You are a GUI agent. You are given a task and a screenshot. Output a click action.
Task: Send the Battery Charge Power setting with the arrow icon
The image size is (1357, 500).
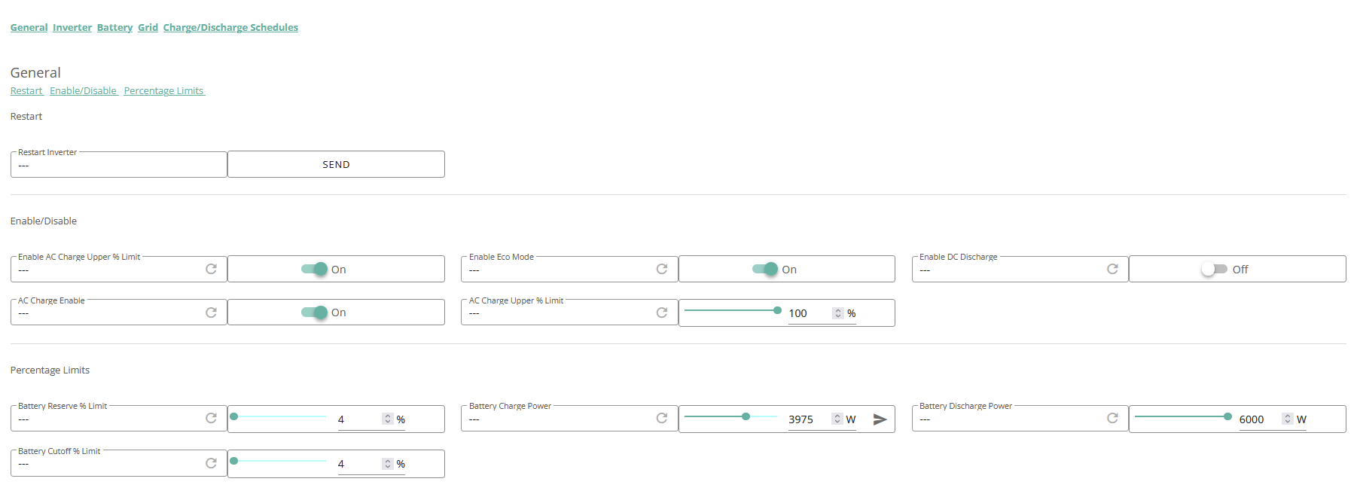click(x=880, y=419)
